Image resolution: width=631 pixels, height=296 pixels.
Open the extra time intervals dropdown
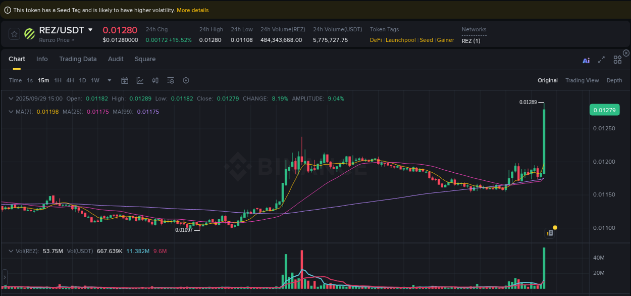(109, 80)
